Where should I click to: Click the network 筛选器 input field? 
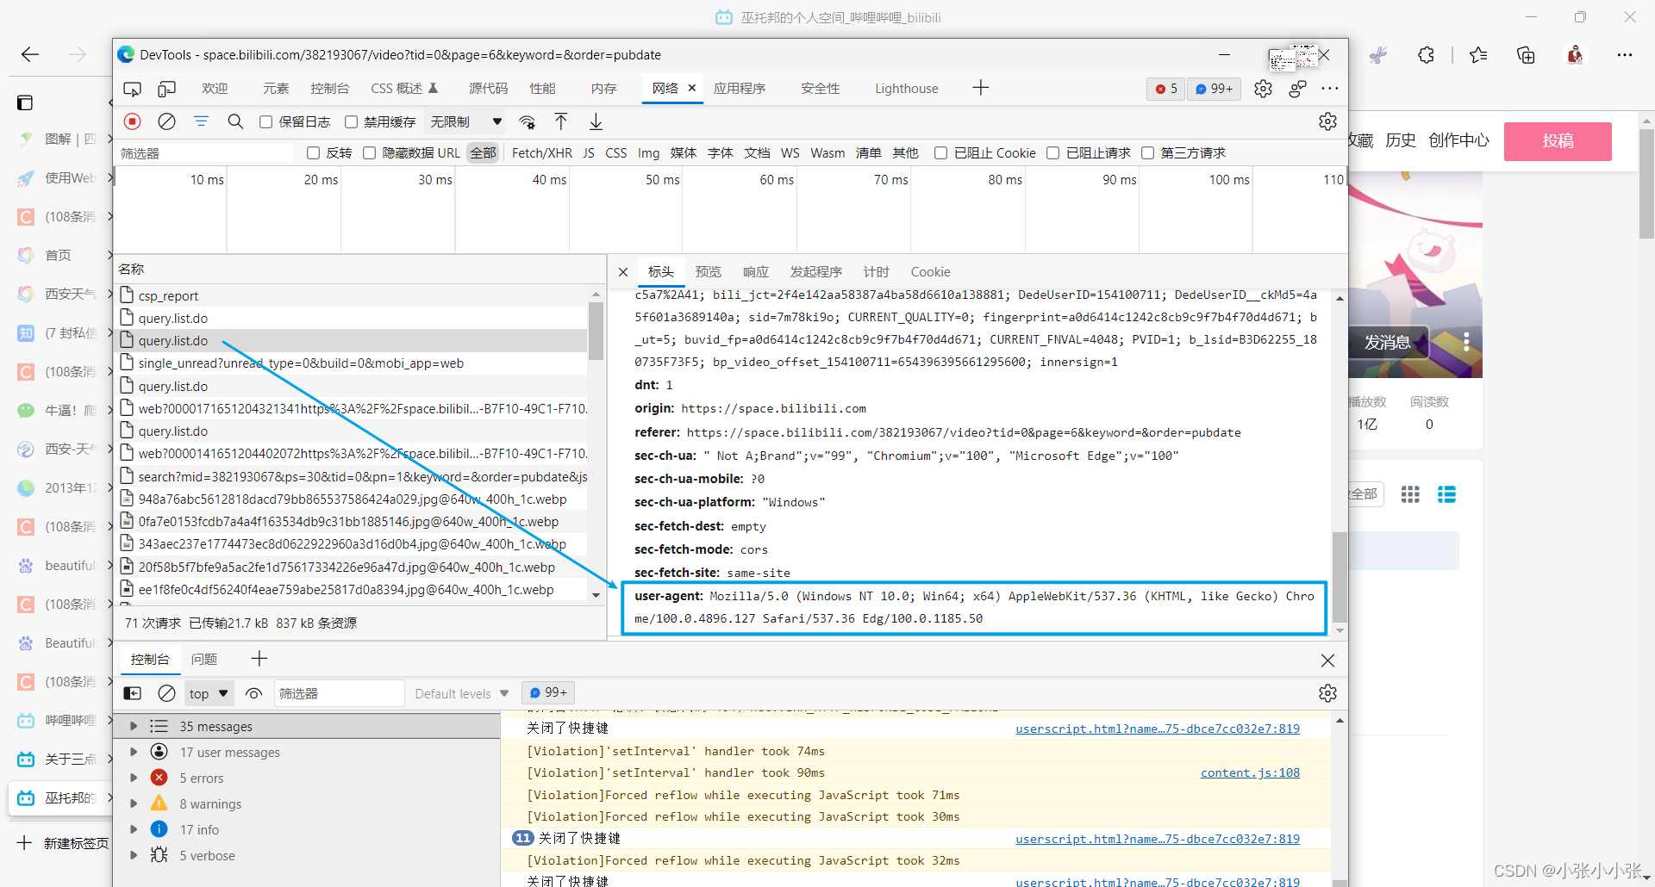click(205, 153)
